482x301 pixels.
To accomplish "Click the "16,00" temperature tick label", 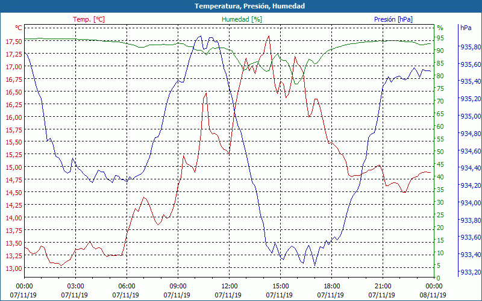I will click(x=14, y=117).
